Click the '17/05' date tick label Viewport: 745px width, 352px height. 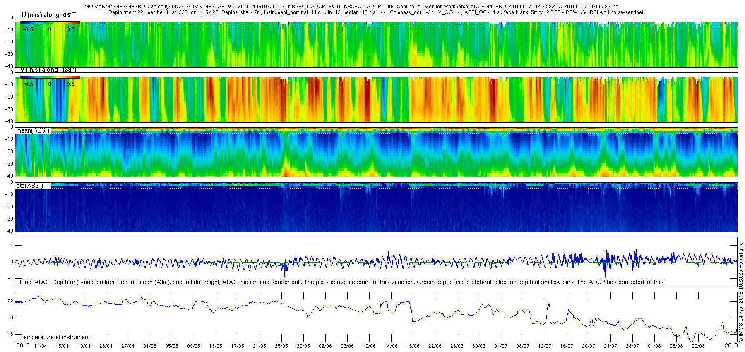click(x=238, y=346)
